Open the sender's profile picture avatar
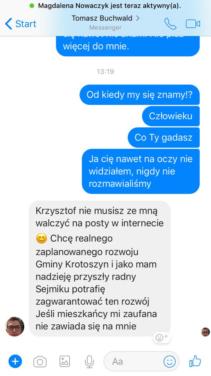 (x=14, y=326)
